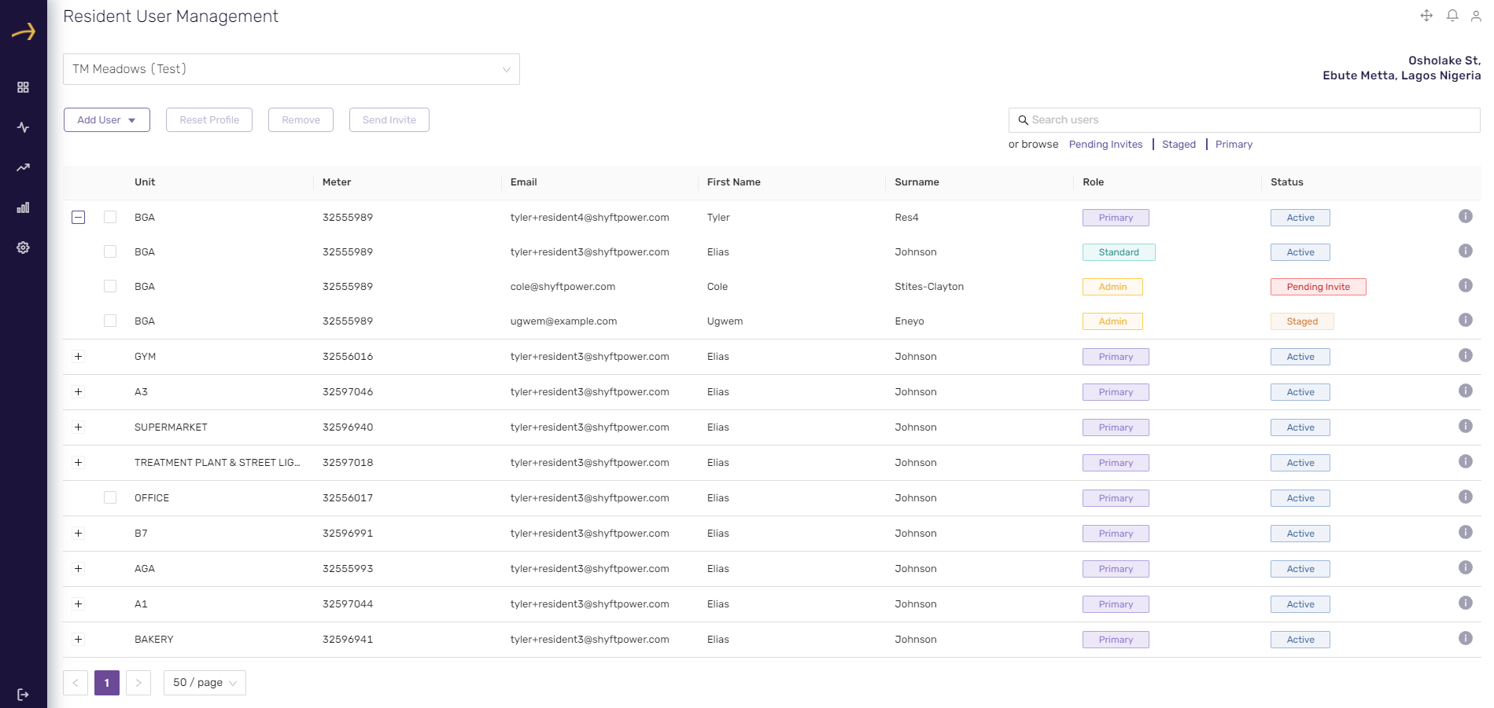The height and width of the screenshot is (708, 1494).
Task: Click info icon for Standard role BGA row
Action: click(1466, 251)
